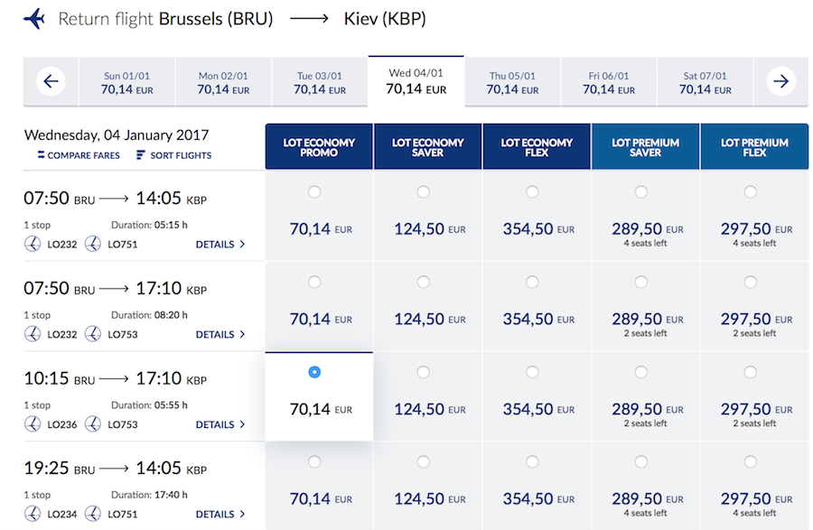Go to next dates with right arrow
The width and height of the screenshot is (813, 530).
point(781,82)
